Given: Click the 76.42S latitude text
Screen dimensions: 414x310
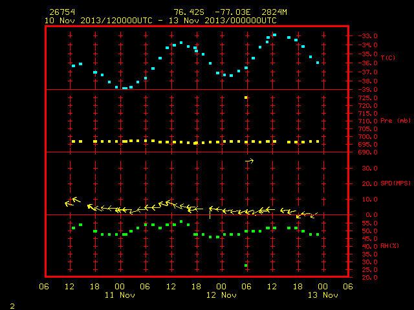Looking at the screenshot, I should tap(189, 12).
